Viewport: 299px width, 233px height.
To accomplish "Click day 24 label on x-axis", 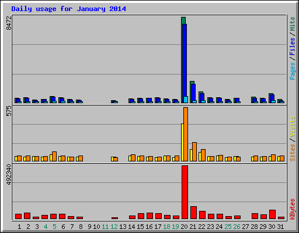I will click(219, 227).
